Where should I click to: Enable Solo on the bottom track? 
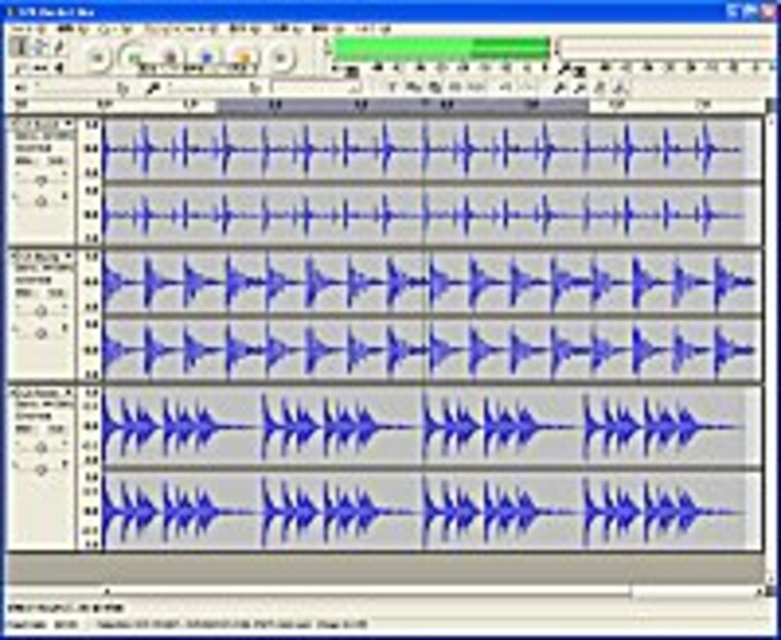pos(53,429)
